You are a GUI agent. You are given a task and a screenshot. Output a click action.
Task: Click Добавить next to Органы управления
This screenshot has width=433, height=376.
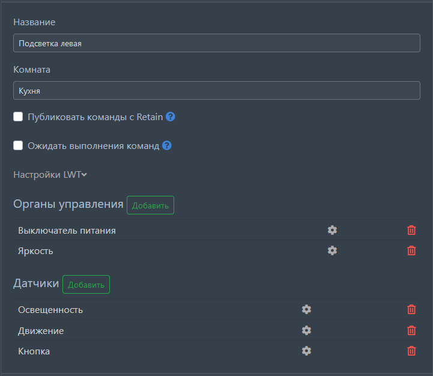click(150, 205)
